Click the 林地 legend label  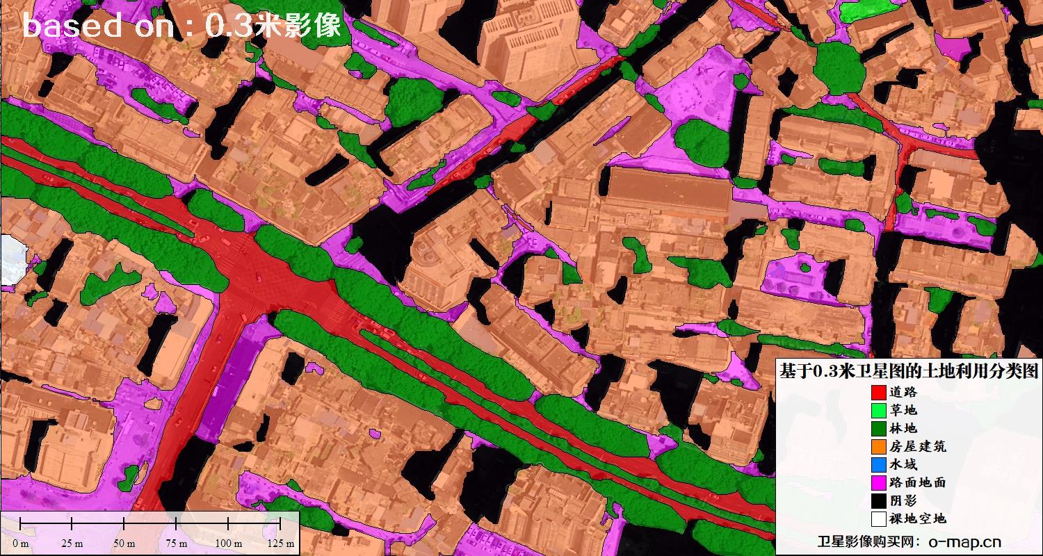903,428
